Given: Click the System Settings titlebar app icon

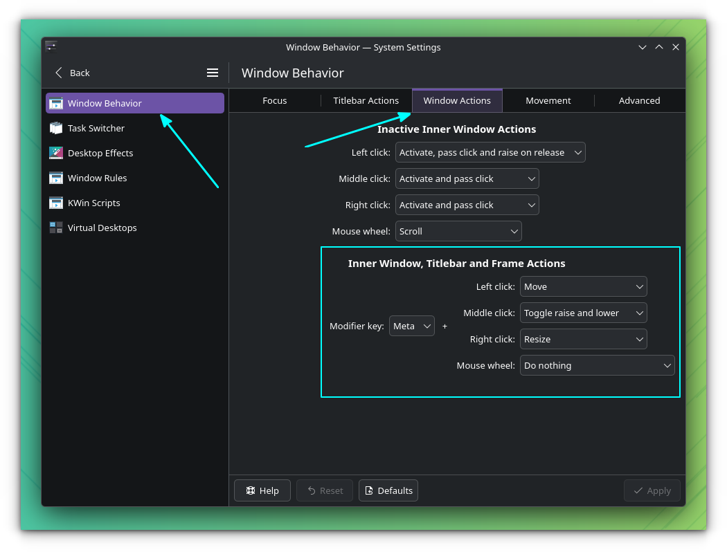Looking at the screenshot, I should click(51, 47).
